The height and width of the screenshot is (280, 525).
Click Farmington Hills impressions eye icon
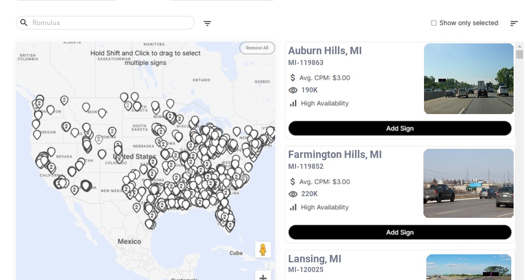(x=293, y=194)
